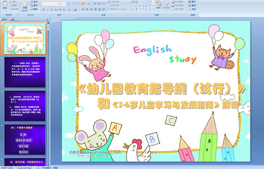Click the Font Color (A) button
Screen dimensions: 264x169
[75, 9]
